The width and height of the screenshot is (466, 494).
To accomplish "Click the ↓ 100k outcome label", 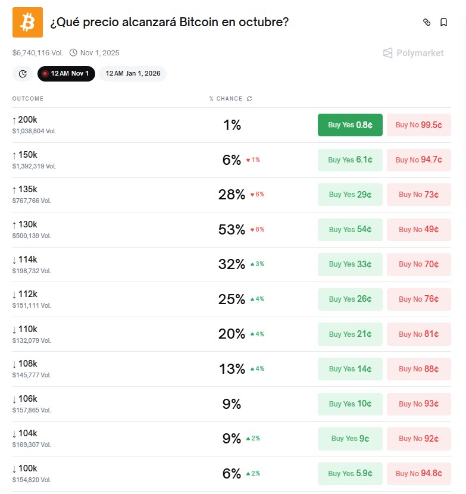I will (25, 468).
